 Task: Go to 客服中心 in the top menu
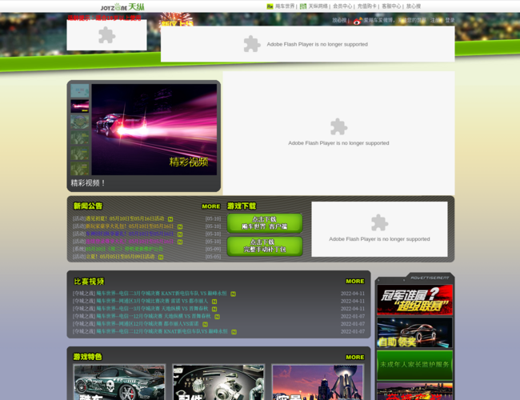tap(391, 6)
